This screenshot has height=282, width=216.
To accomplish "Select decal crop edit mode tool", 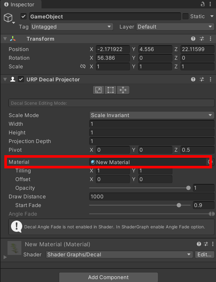I will 110,90.
